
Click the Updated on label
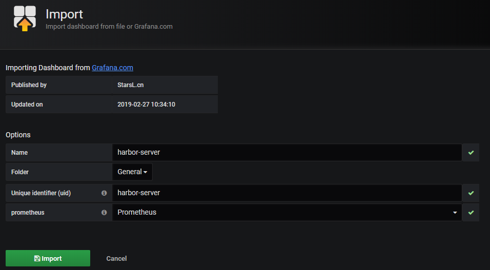click(27, 105)
